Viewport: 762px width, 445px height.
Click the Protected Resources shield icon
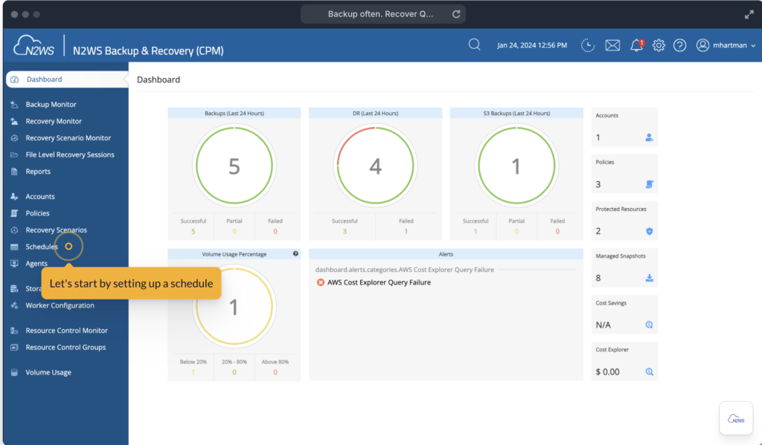tap(649, 231)
